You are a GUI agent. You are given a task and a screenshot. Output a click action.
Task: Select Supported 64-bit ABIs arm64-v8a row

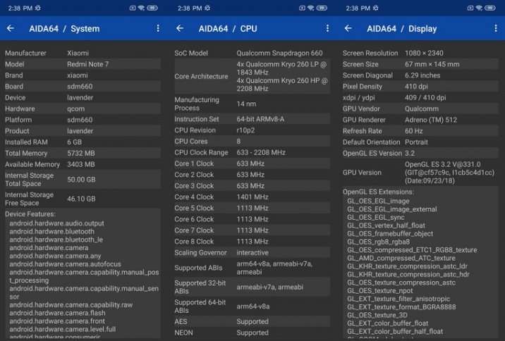click(x=252, y=306)
